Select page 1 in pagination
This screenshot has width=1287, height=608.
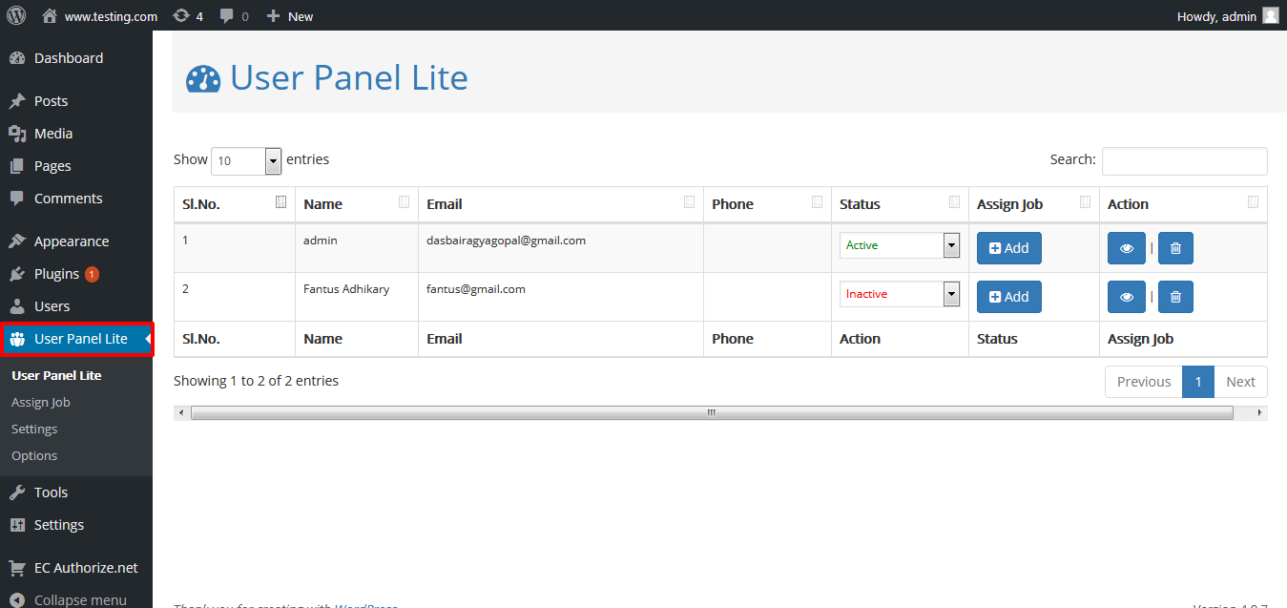pos(1198,382)
